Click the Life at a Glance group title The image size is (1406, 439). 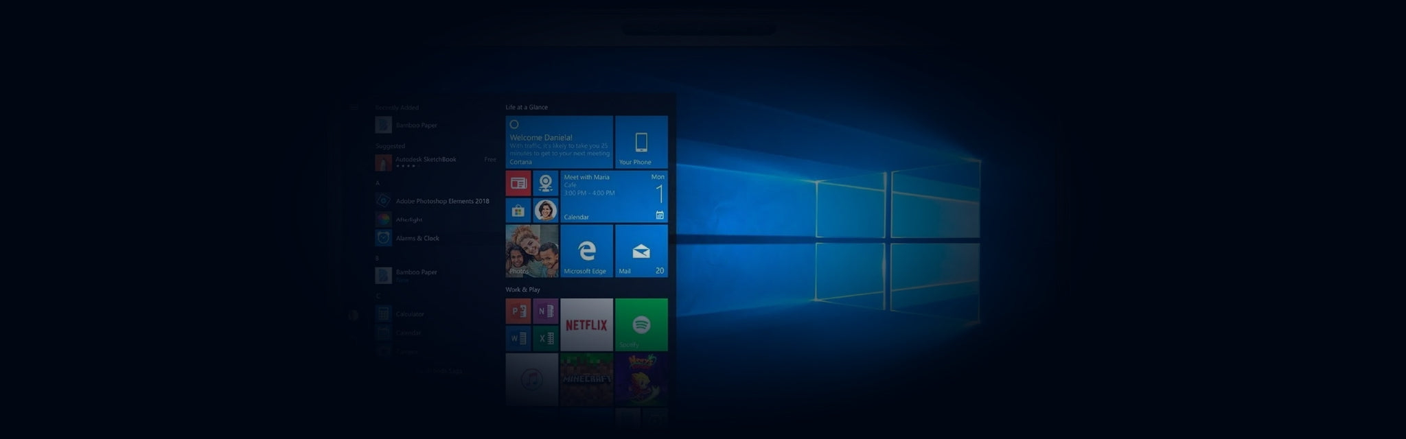tap(527, 107)
